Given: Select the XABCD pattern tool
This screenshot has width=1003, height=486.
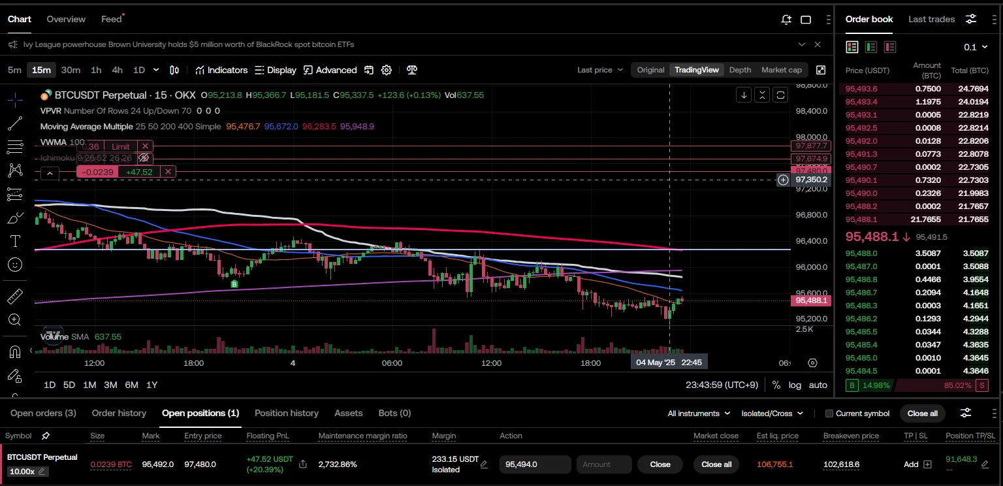Looking at the screenshot, I should pos(15,170).
